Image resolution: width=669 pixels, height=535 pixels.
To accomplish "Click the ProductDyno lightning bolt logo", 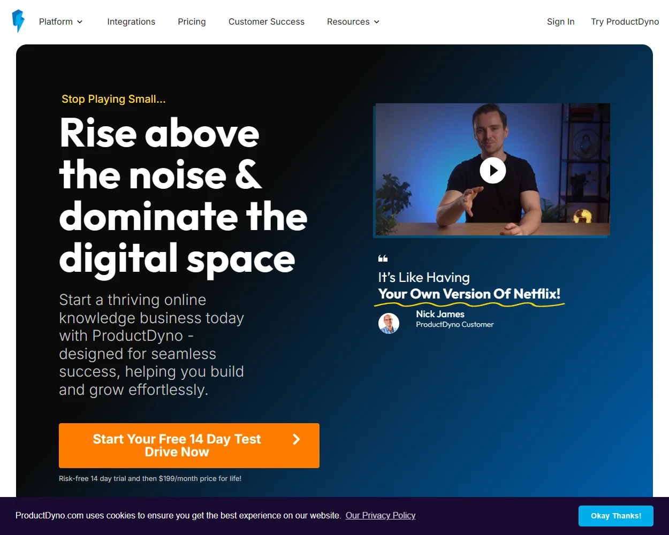I will [18, 21].
